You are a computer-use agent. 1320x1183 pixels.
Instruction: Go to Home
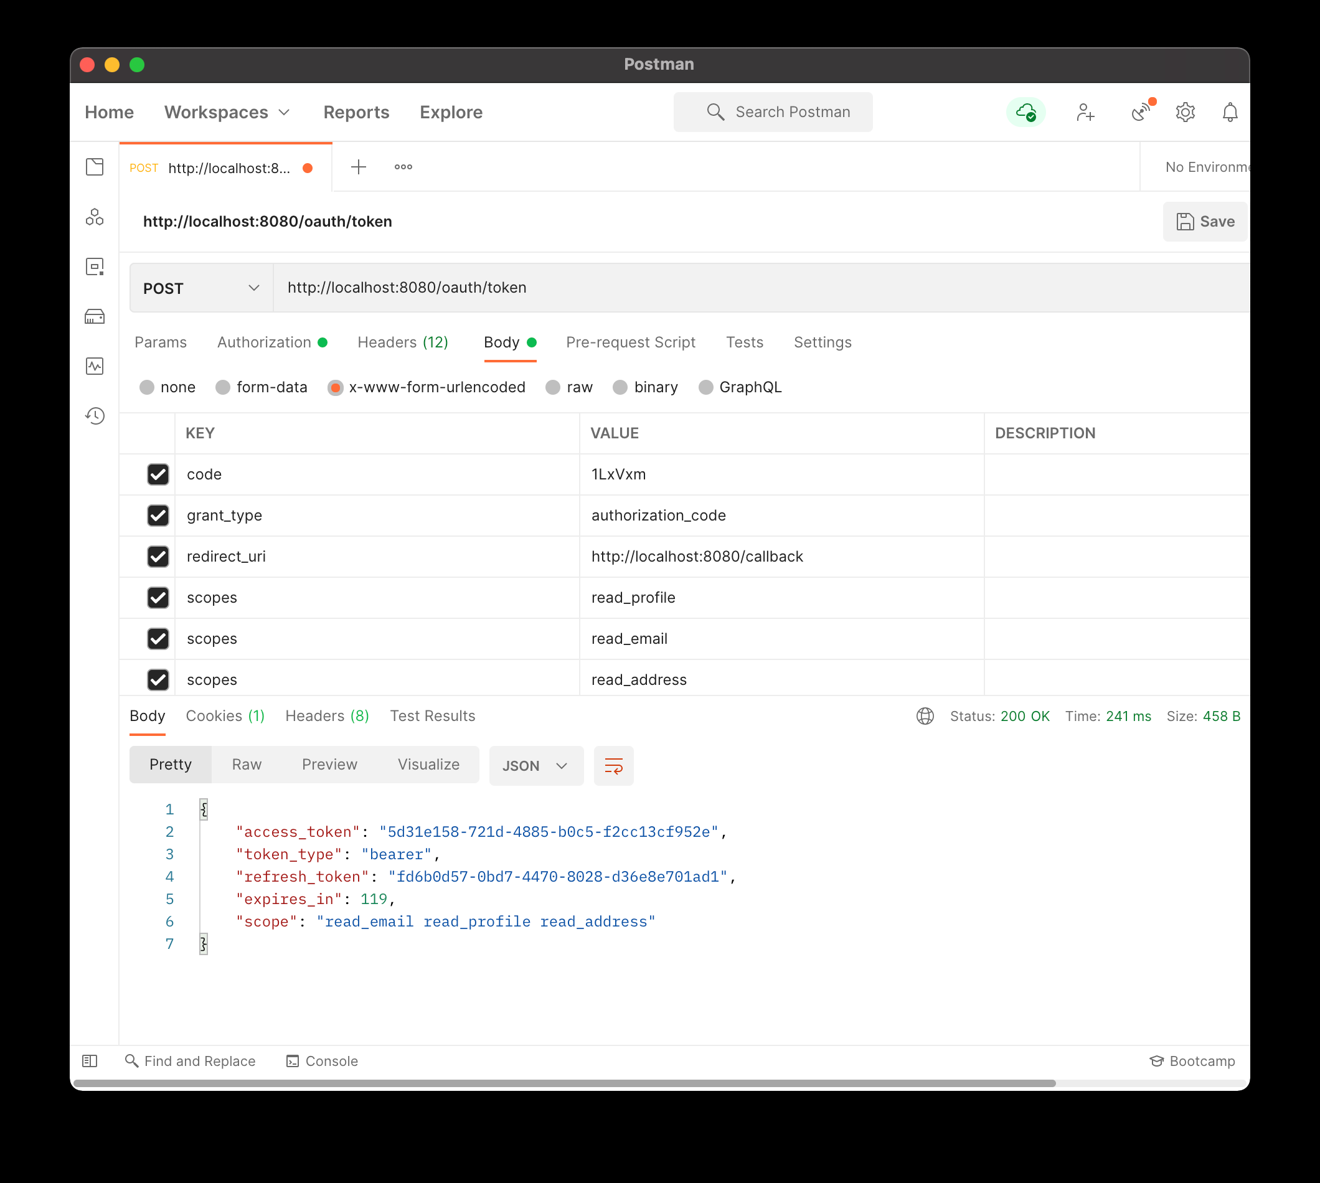[x=109, y=113]
